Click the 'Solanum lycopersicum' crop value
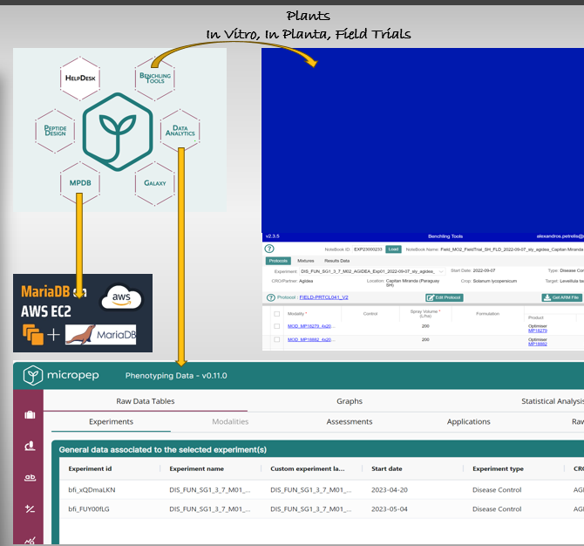Screen dimensions: 584x546 pyautogui.click(x=494, y=281)
